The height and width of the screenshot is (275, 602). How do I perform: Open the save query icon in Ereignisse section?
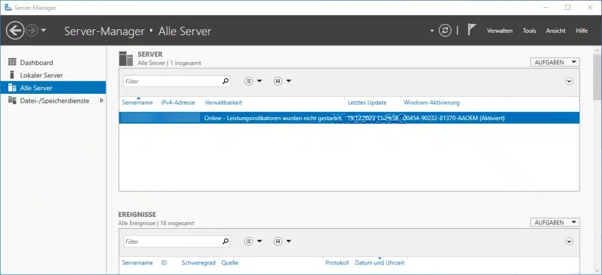point(278,242)
